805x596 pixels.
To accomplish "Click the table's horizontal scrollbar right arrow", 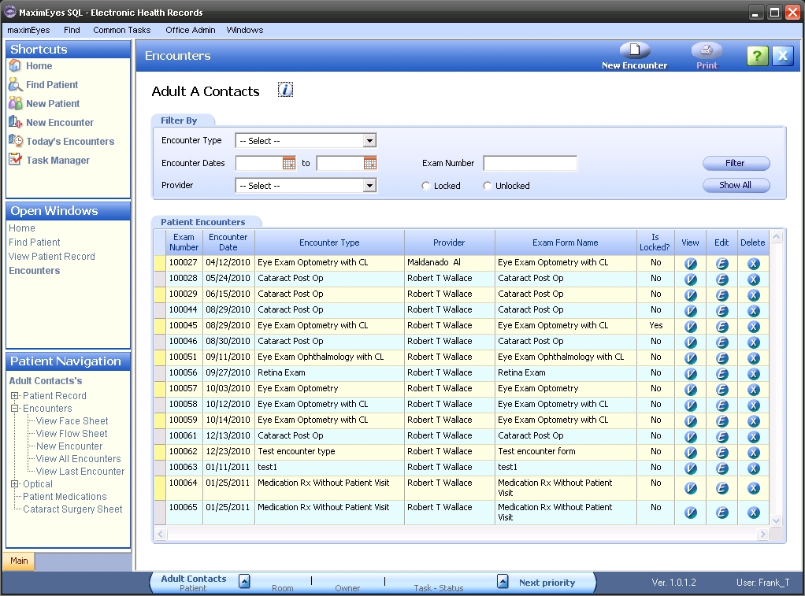I will coord(763,535).
